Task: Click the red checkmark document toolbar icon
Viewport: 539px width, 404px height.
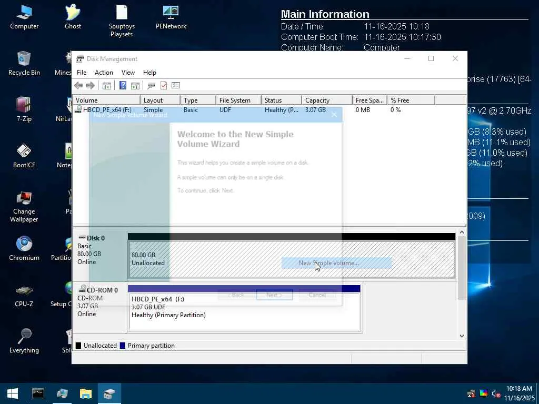Action: click(164, 85)
